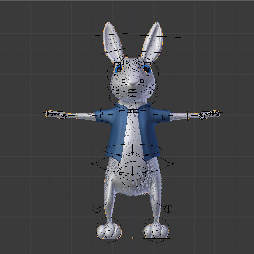Pick the shoulder ring on screen-right sleeve
The width and height of the screenshot is (254, 254).
[x=164, y=115]
